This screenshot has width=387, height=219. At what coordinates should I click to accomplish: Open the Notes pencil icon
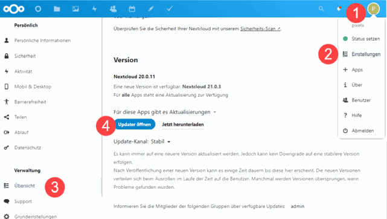(151, 9)
